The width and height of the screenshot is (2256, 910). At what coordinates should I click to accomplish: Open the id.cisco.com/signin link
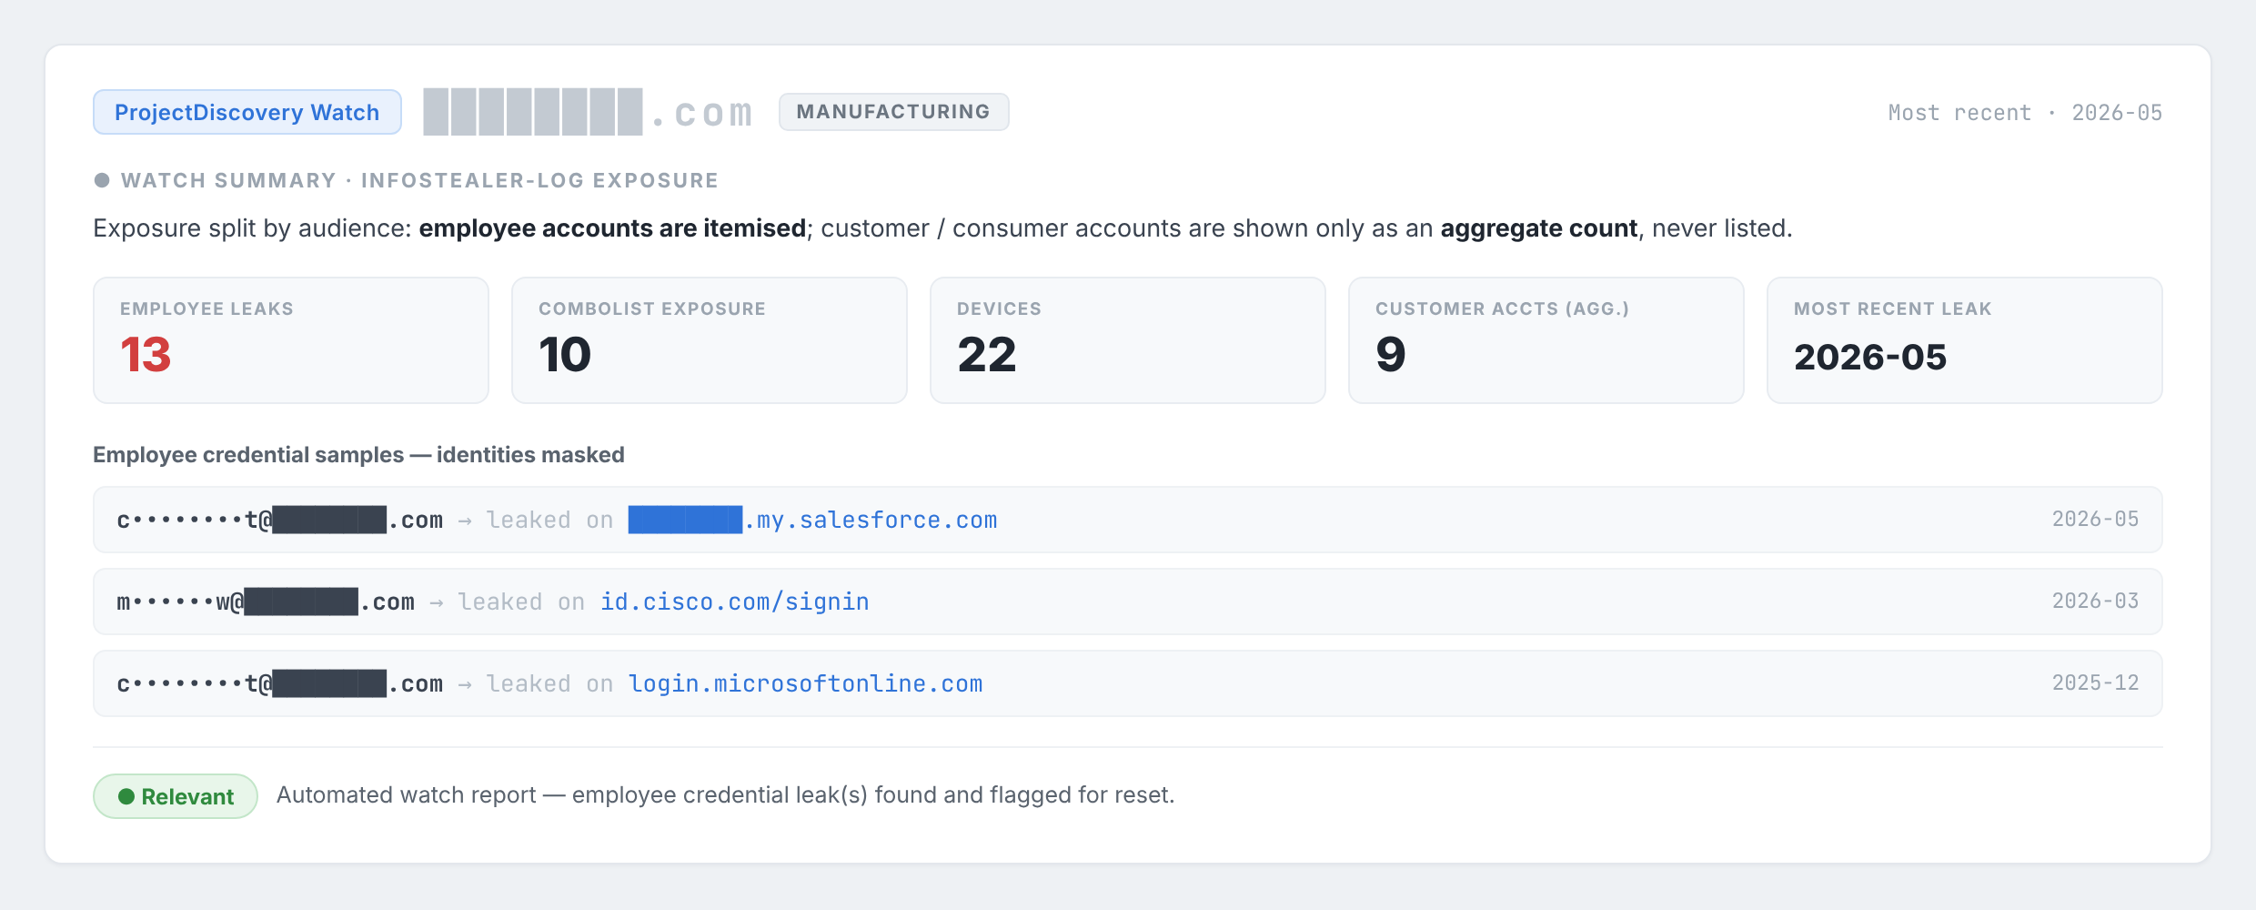pos(734,602)
